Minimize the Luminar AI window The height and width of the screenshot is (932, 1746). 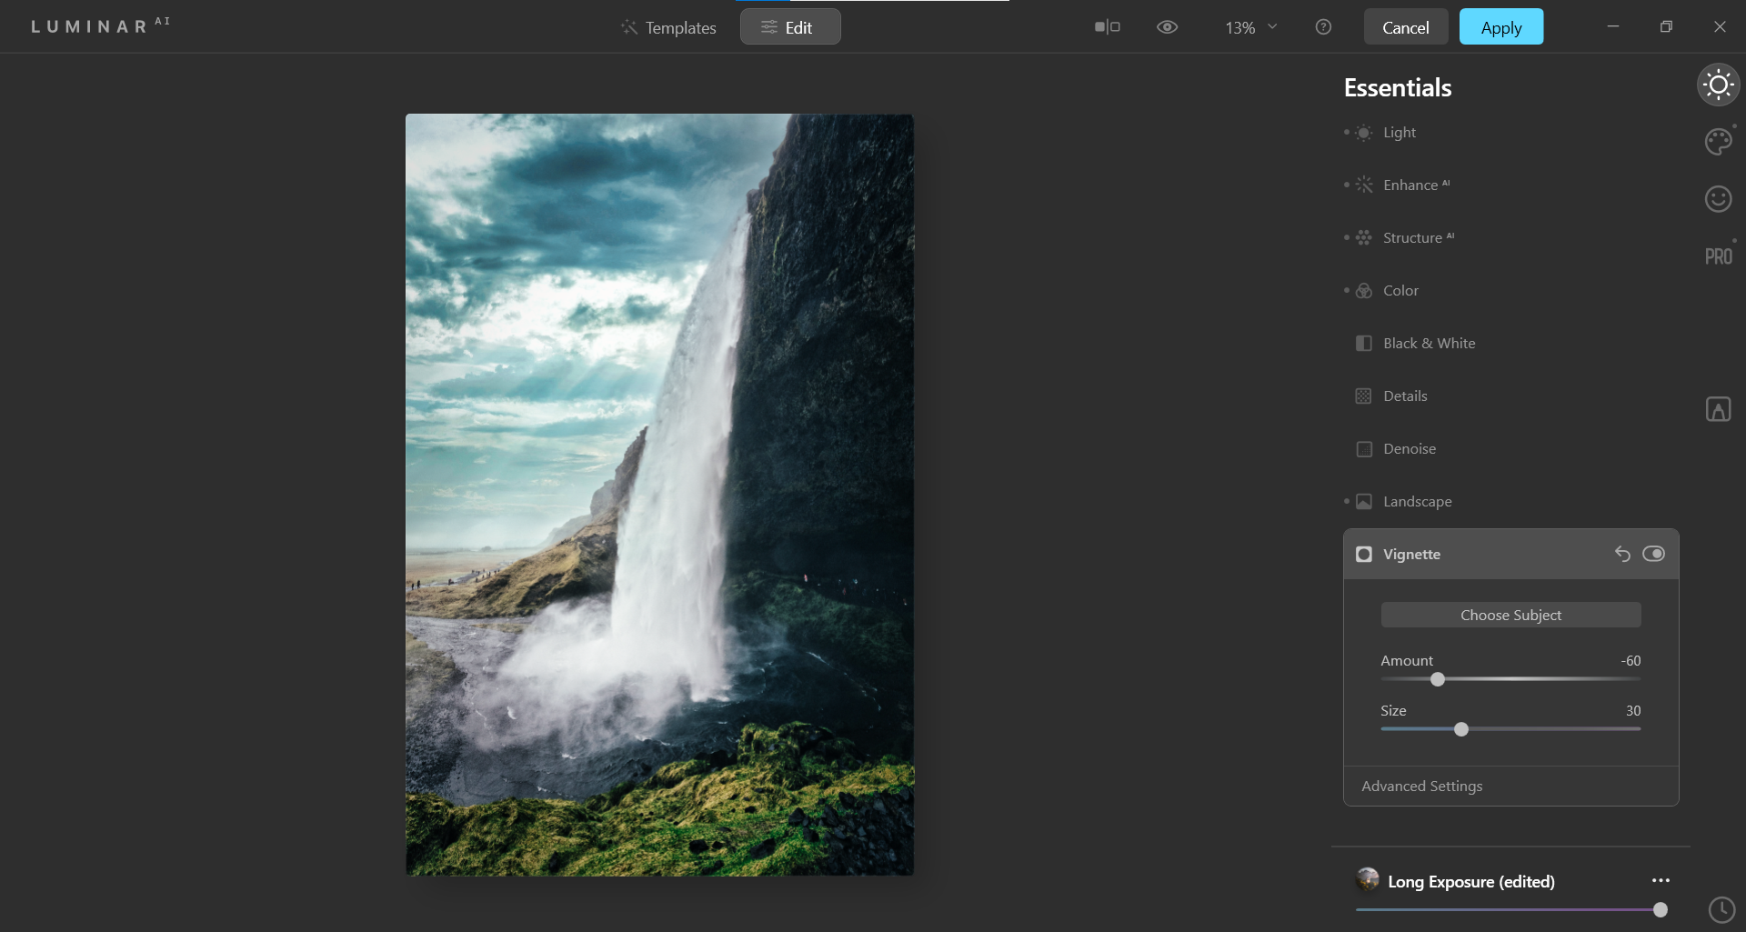click(1612, 27)
